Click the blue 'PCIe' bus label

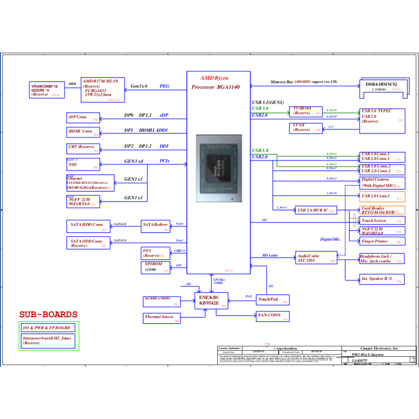pyautogui.click(x=165, y=161)
